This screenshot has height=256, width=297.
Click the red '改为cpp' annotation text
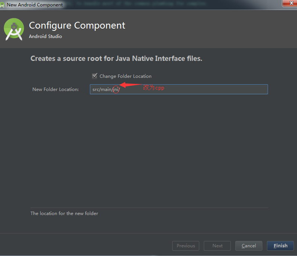click(154, 88)
